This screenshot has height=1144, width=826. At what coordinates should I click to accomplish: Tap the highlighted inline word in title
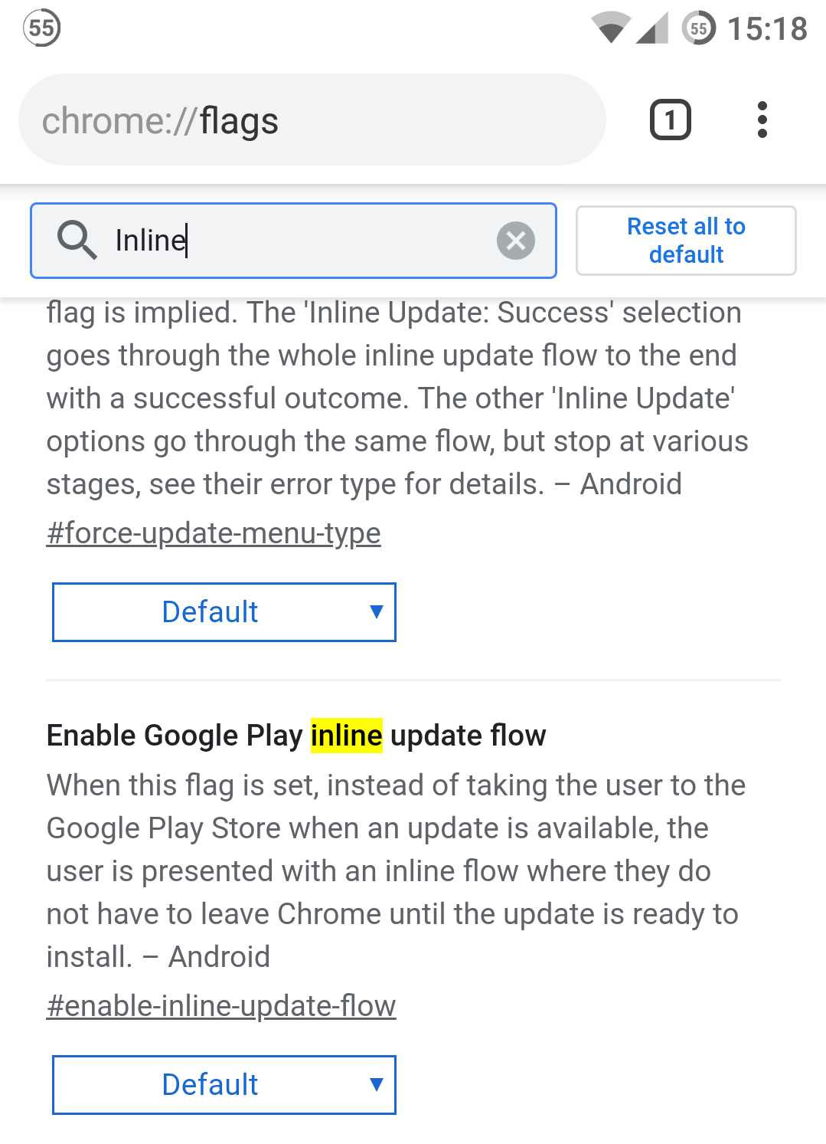click(x=347, y=736)
